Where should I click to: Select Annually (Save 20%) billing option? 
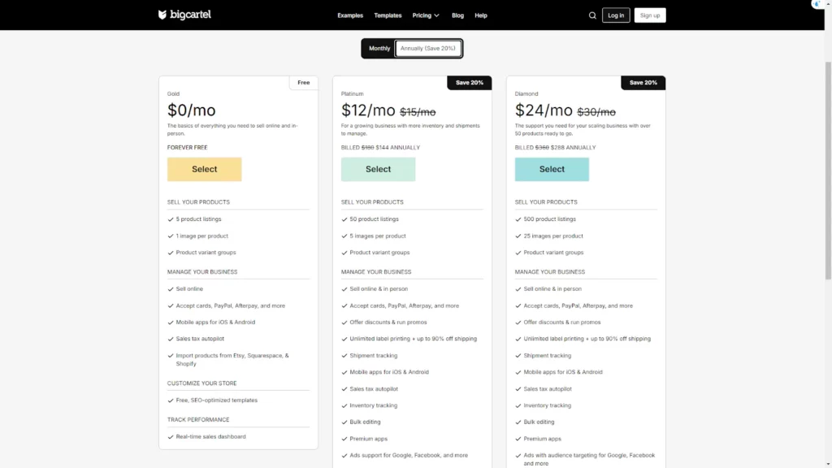pyautogui.click(x=428, y=49)
